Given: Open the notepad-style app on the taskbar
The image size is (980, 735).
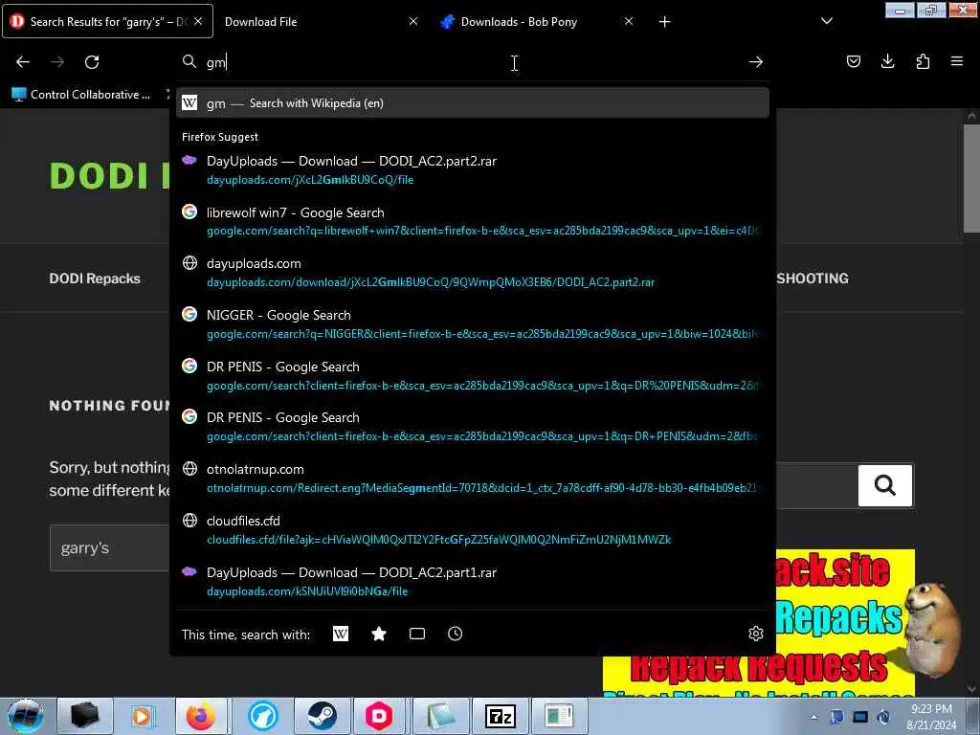Looking at the screenshot, I should [x=440, y=716].
